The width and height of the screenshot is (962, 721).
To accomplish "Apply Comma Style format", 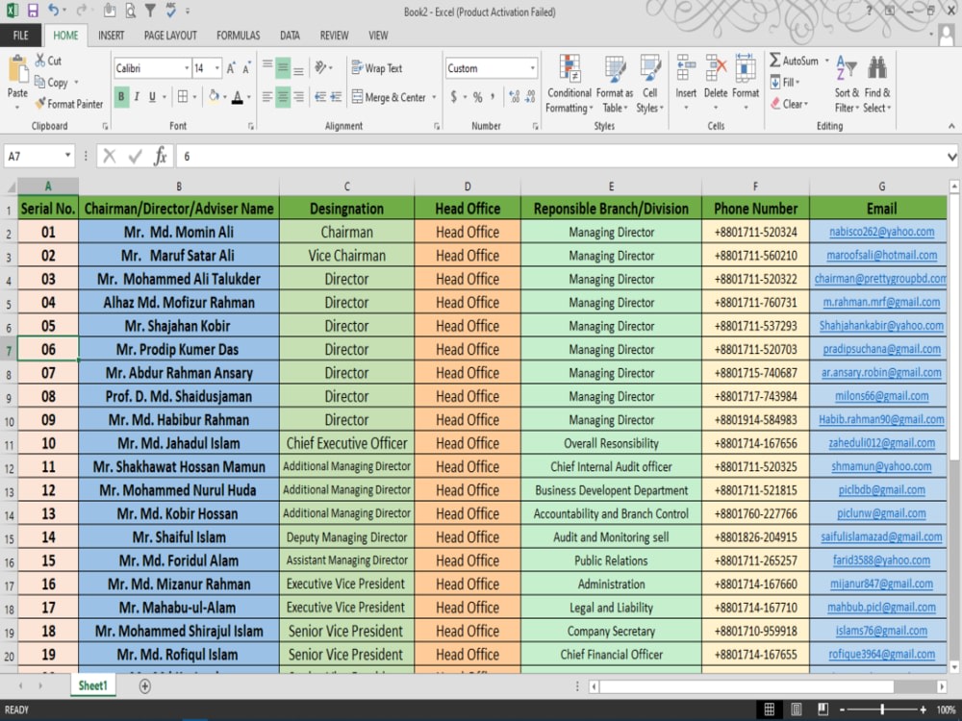I will 492,96.
